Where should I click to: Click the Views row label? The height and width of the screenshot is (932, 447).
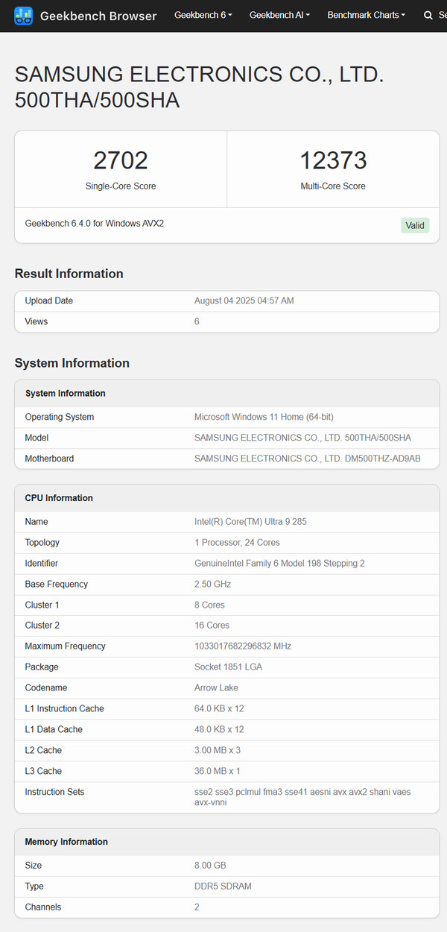[37, 322]
